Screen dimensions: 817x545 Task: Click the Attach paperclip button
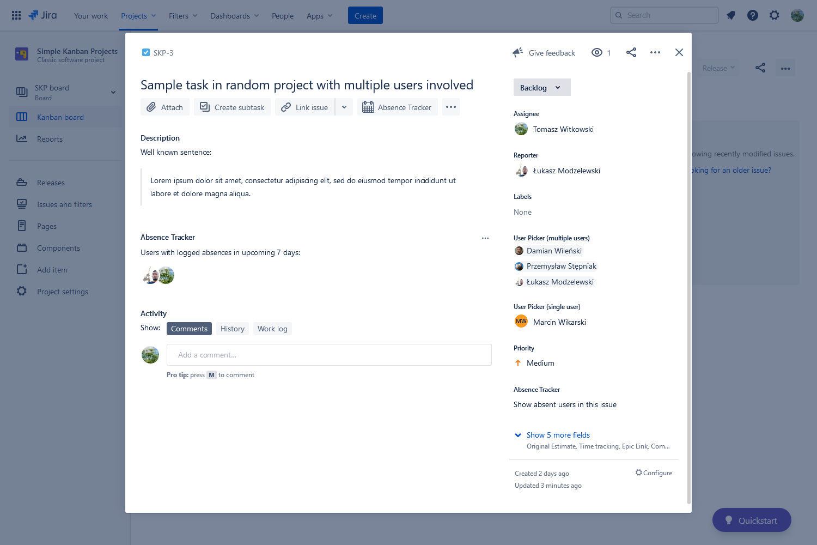tap(165, 107)
